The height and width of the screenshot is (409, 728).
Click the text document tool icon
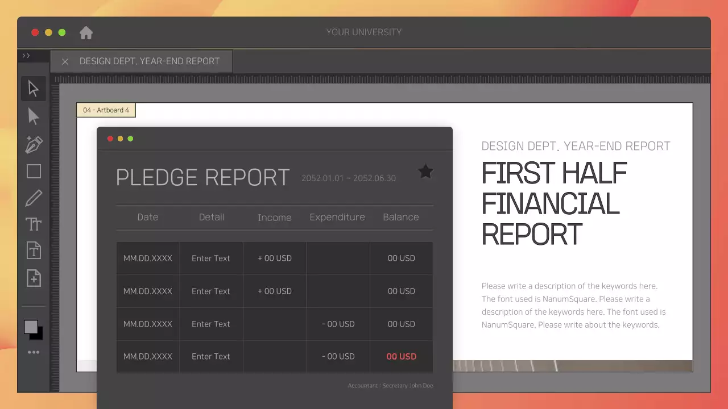tap(34, 251)
